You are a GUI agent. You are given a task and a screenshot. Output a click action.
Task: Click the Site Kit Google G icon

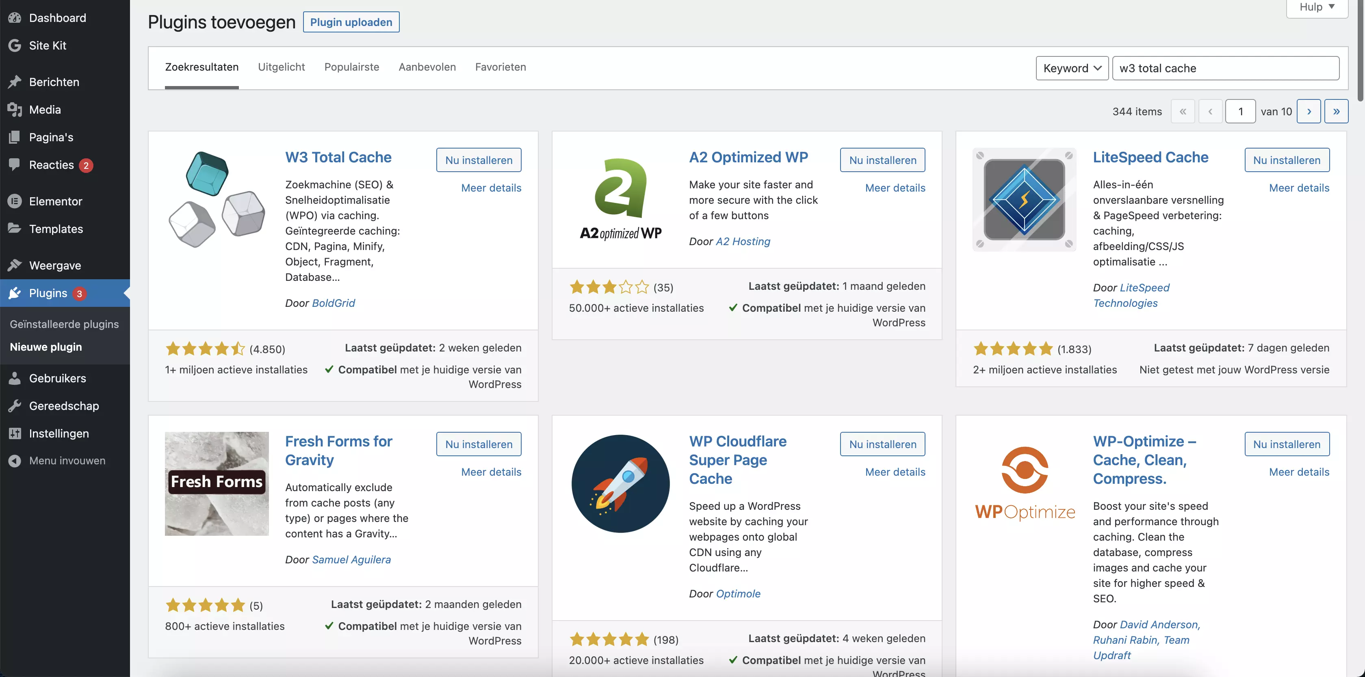[x=14, y=45]
